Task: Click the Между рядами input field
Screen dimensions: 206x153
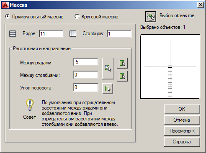Action: (86, 62)
